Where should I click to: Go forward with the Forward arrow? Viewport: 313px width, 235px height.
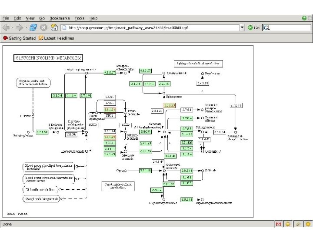[x=20, y=27]
